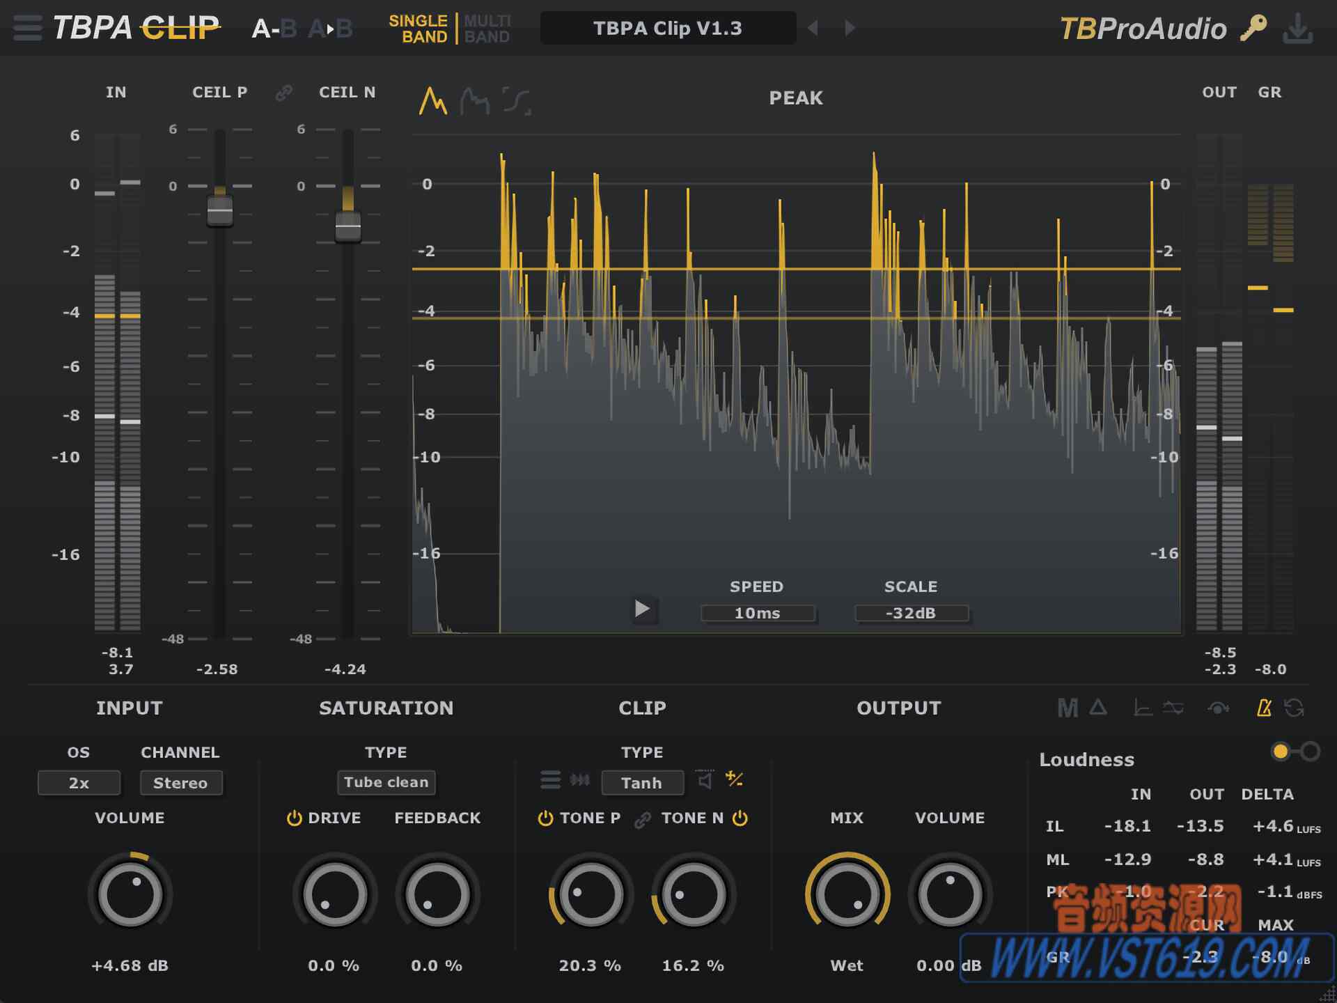Click the TONE N knob
This screenshot has height=1003, width=1337.
point(694,894)
